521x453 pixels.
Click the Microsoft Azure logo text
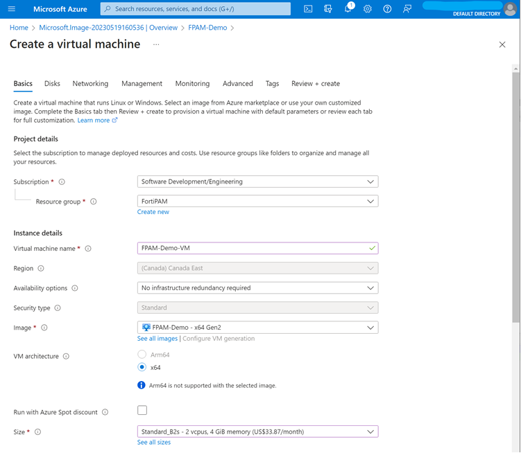click(x=60, y=9)
